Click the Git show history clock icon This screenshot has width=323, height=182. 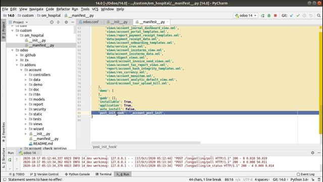click(304, 16)
